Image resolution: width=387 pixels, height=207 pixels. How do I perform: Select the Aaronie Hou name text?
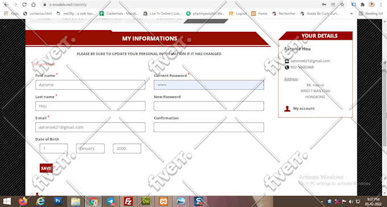click(x=297, y=48)
